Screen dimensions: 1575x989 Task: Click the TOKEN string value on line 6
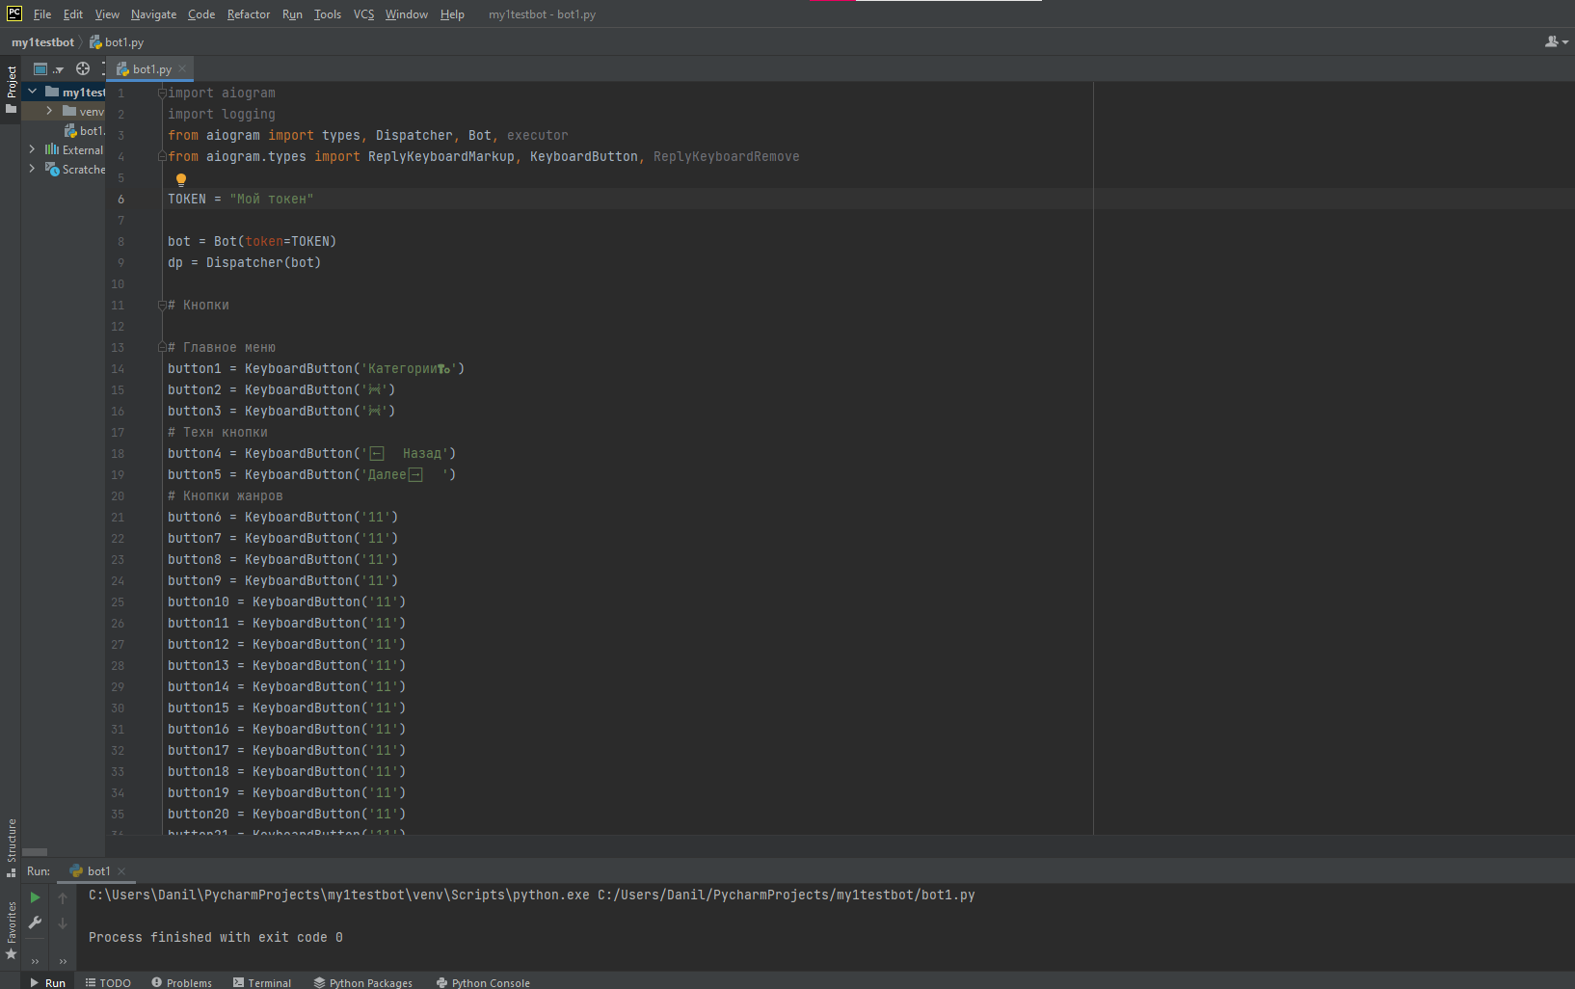coord(272,200)
